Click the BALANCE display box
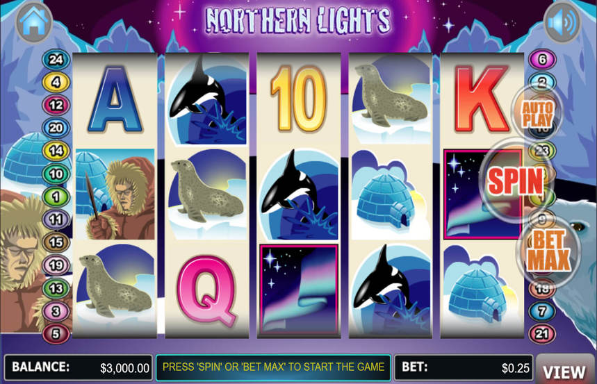Screen dimensions: 597x384 tap(79, 367)
